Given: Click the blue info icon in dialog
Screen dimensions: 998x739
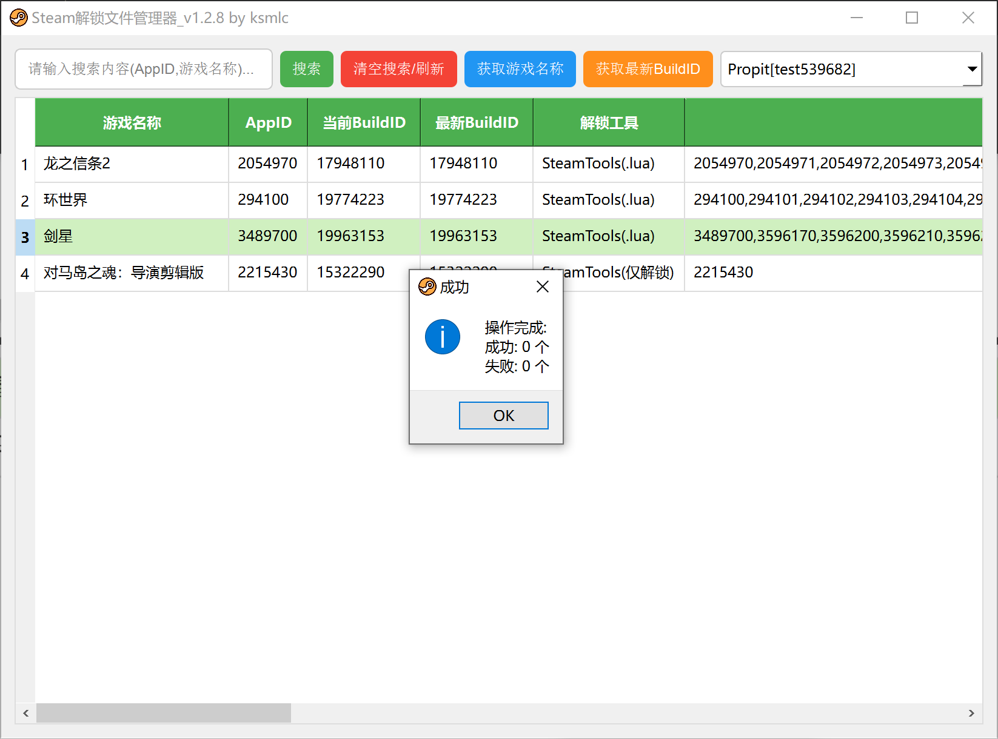Looking at the screenshot, I should [443, 337].
